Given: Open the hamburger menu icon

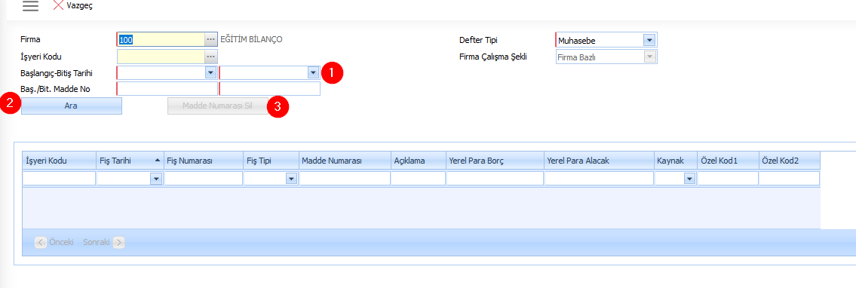Looking at the screenshot, I should [x=31, y=6].
